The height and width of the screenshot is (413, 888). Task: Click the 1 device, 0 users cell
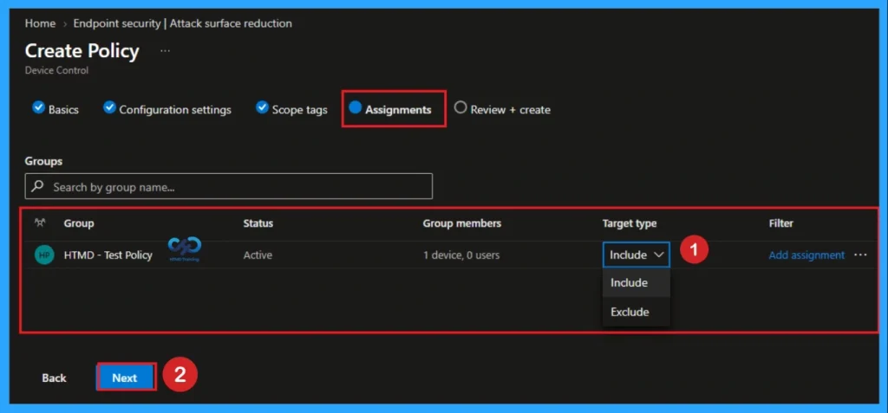[461, 255]
